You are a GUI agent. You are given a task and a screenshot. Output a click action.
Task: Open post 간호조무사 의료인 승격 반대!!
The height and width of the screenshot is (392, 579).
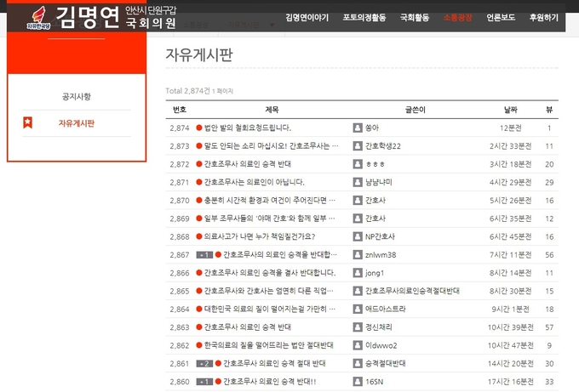[x=270, y=382]
